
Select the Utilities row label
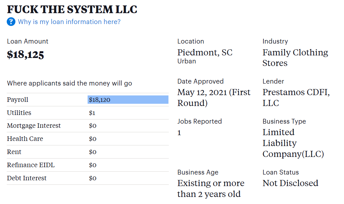pyautogui.click(x=19, y=113)
